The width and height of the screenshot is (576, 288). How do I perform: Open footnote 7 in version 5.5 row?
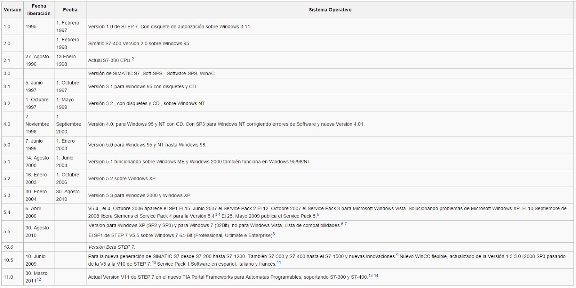pos(346,224)
